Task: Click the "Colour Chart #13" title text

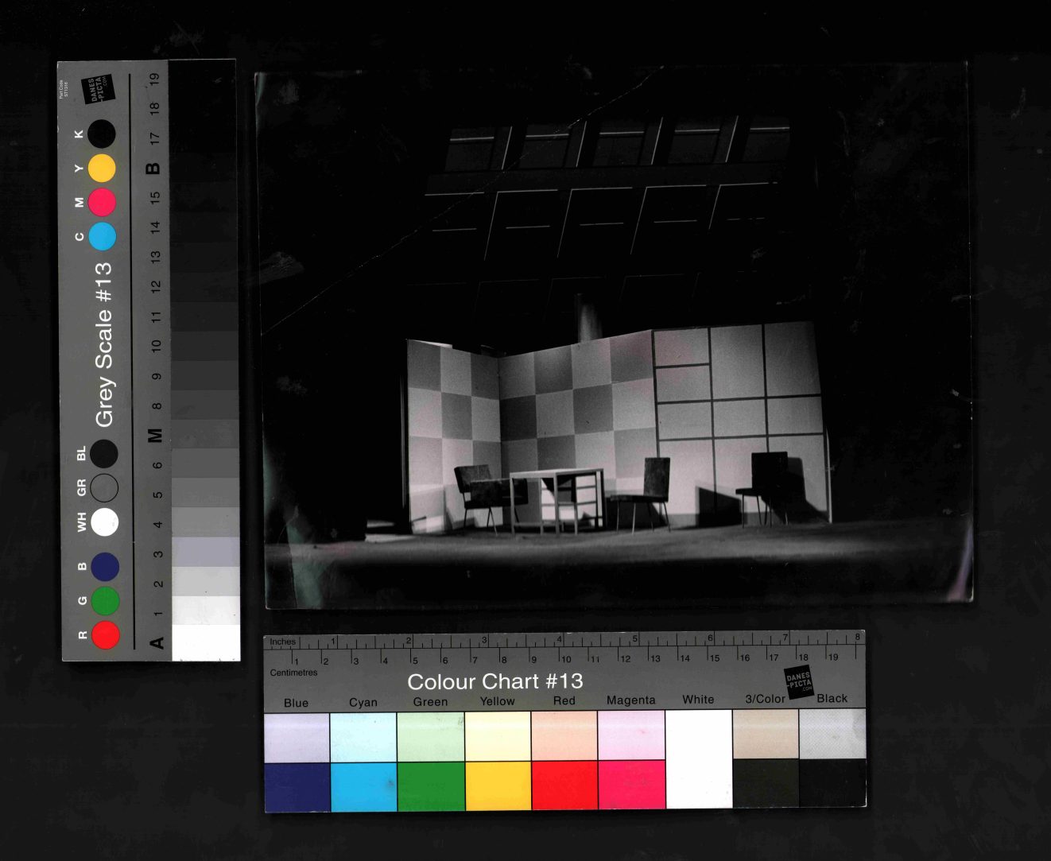Action: click(x=494, y=681)
